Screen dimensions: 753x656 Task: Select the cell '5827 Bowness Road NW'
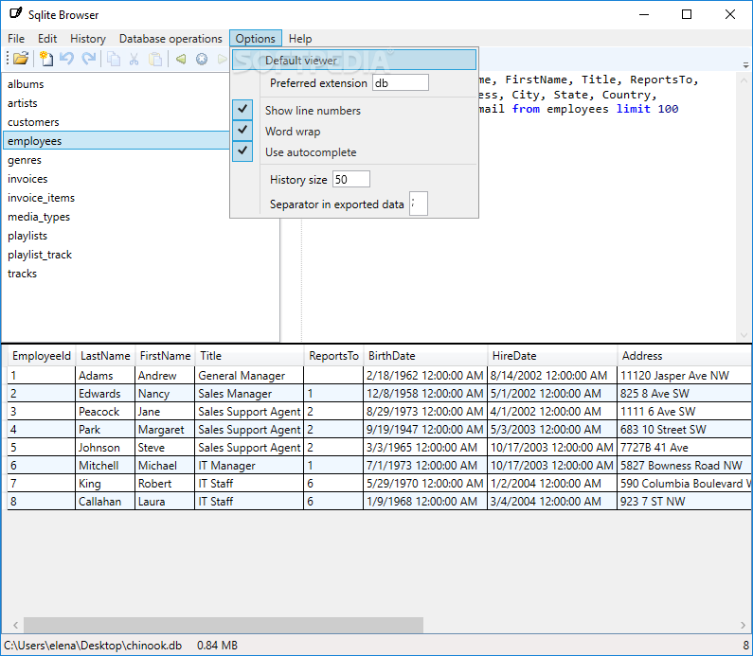684,466
